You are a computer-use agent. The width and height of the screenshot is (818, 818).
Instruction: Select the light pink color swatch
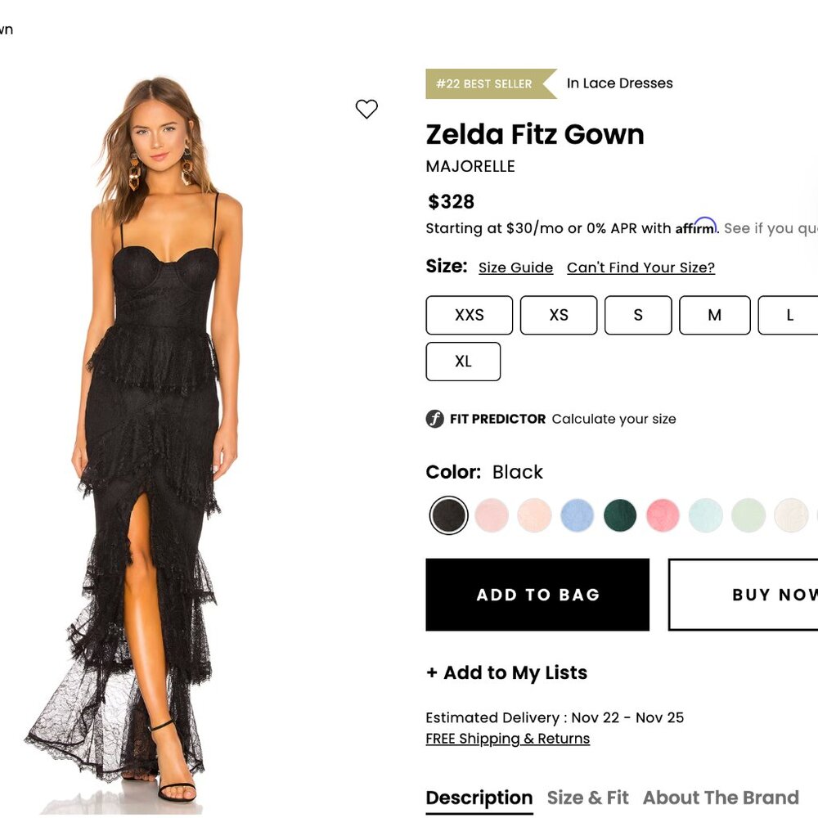point(492,515)
